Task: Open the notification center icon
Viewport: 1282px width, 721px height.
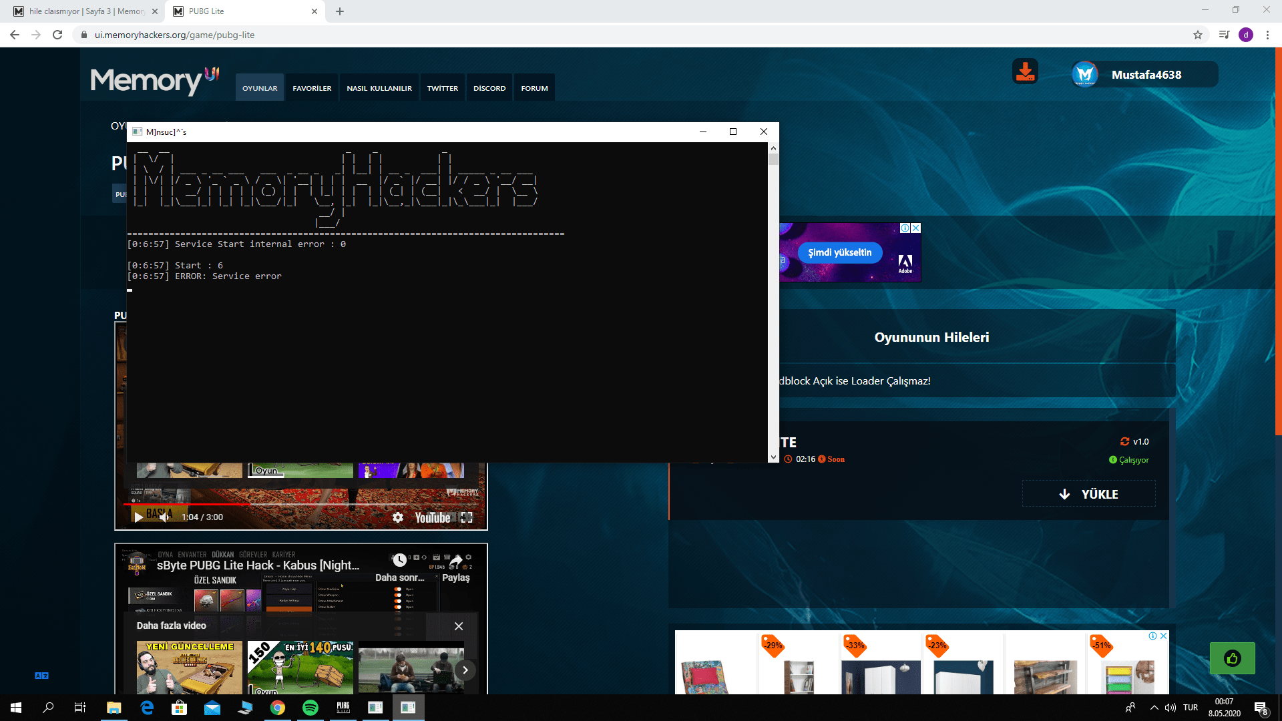Action: tap(1261, 708)
